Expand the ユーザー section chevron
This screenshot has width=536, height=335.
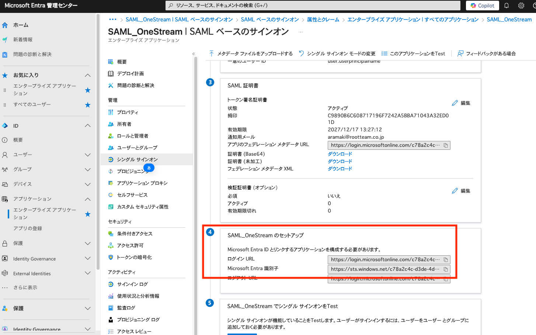[x=88, y=155]
